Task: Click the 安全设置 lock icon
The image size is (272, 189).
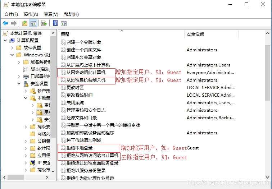Action: (x=26, y=84)
